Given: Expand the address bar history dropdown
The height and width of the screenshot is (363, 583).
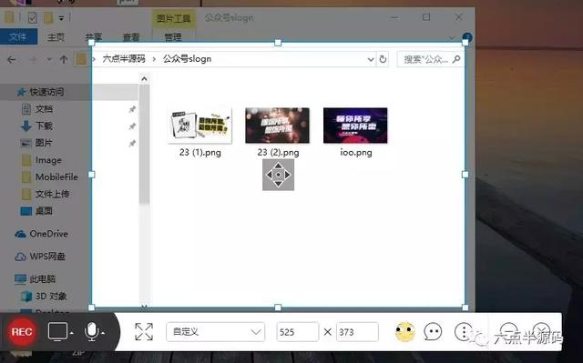Looking at the screenshot, I should point(371,59).
